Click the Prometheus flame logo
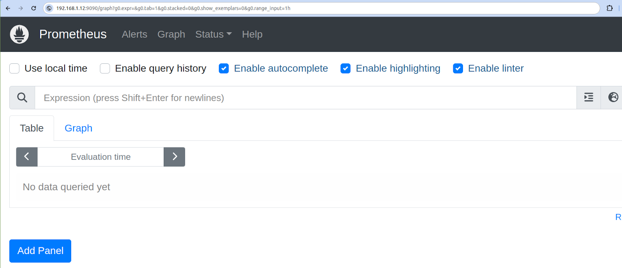 [19, 34]
